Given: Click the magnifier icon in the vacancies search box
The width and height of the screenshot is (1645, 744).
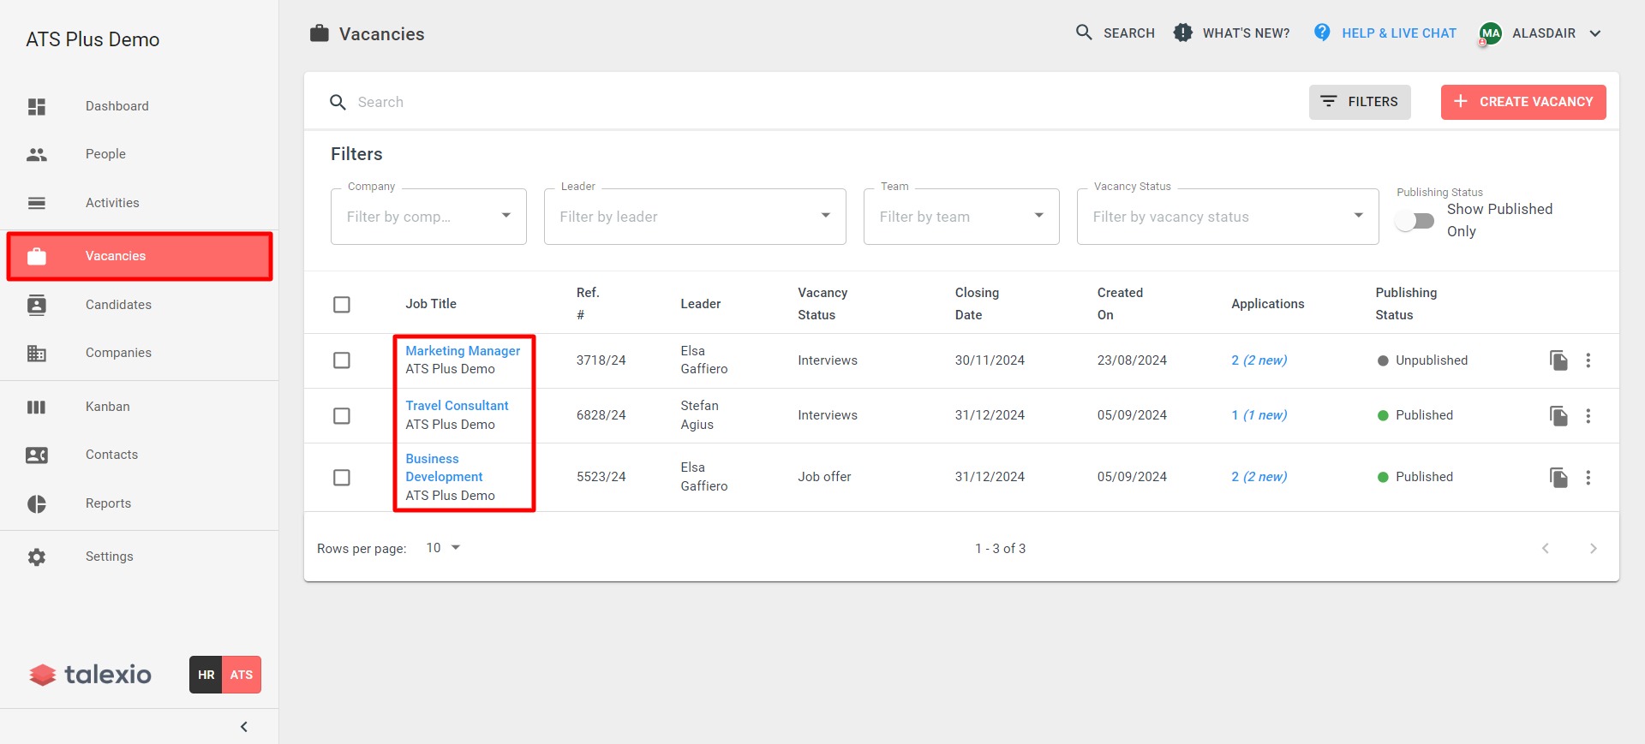Looking at the screenshot, I should pyautogui.click(x=338, y=102).
